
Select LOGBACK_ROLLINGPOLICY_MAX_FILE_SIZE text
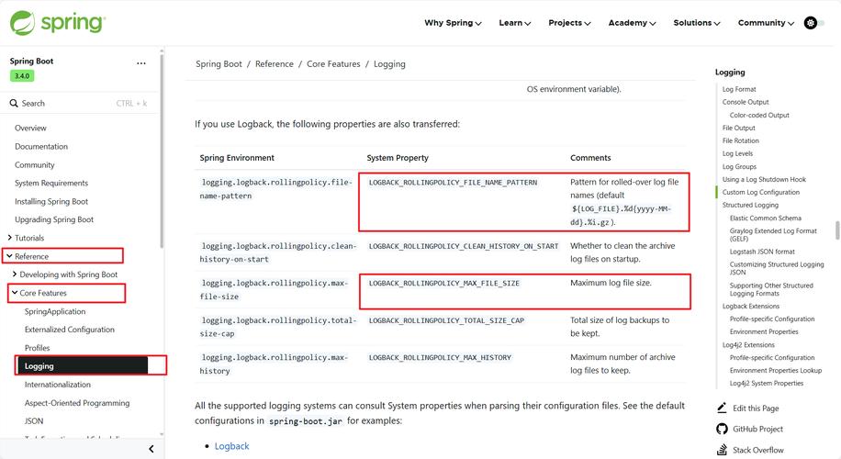[x=444, y=283]
